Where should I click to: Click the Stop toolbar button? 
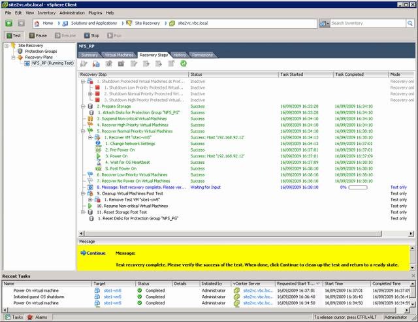92,35
